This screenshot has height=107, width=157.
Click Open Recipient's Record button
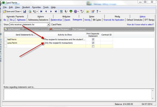tap(35, 29)
